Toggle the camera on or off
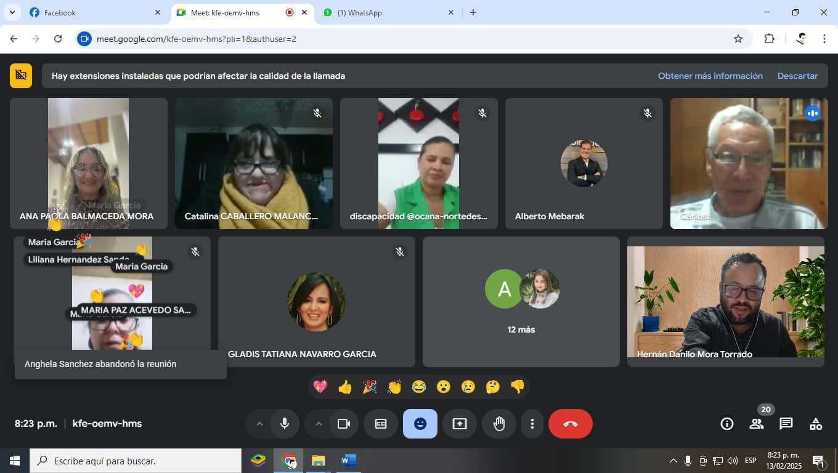The width and height of the screenshot is (838, 473). pos(344,424)
